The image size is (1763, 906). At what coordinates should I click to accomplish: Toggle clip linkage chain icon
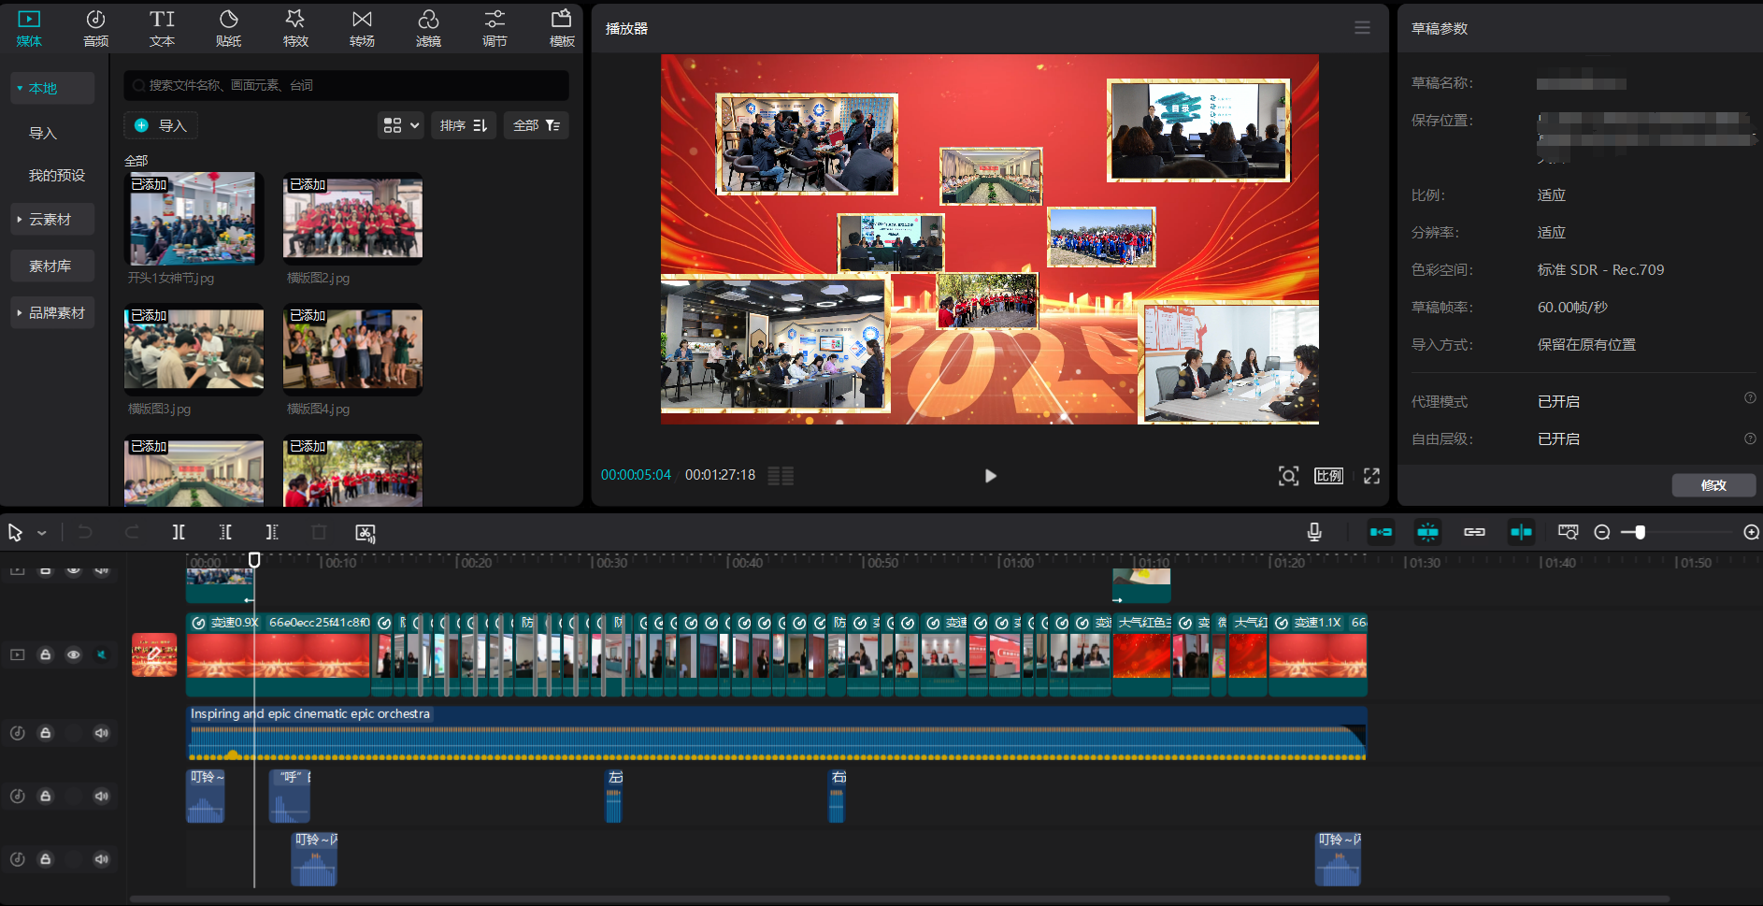(x=1474, y=532)
